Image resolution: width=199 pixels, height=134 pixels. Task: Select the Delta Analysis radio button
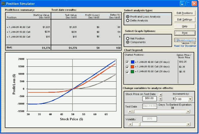coord(128,21)
